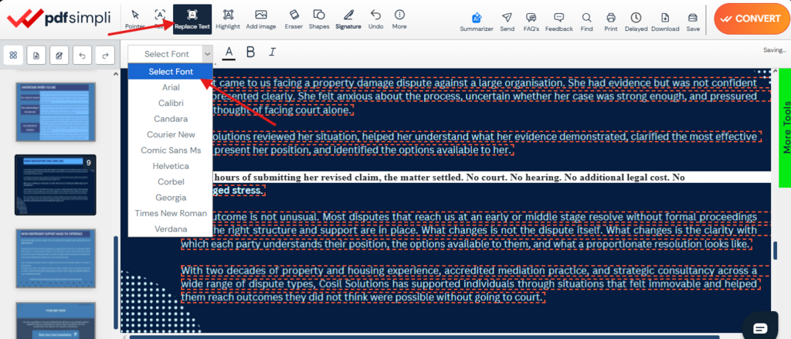
Task: Click the sidebar redo arrow button
Action: tap(104, 56)
